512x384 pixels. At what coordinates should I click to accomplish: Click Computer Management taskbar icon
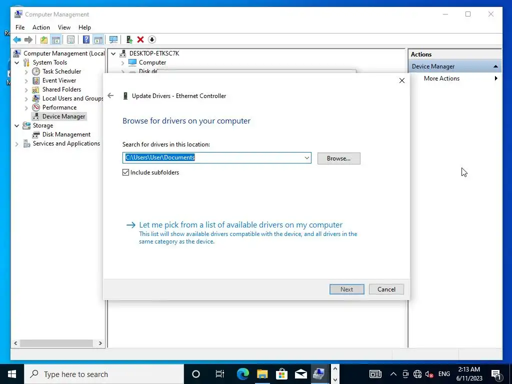pos(318,374)
